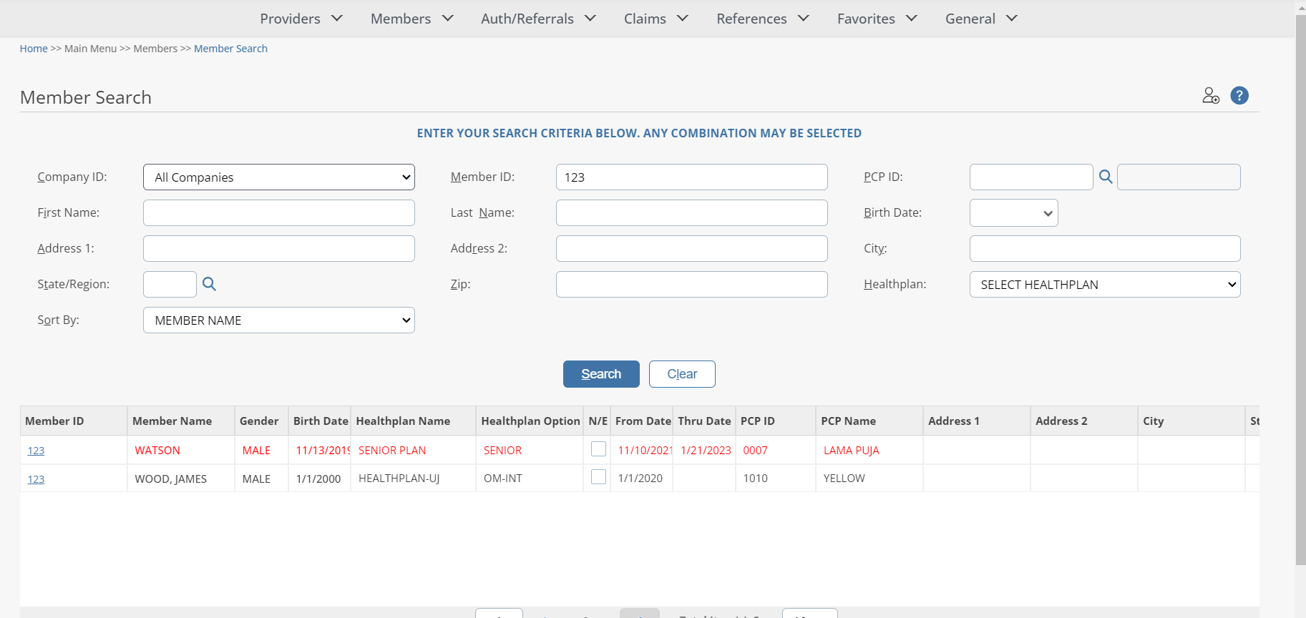This screenshot has height=618, width=1306.
Task: Click the PCP ID lookup magnifier icon
Action: (x=1106, y=177)
